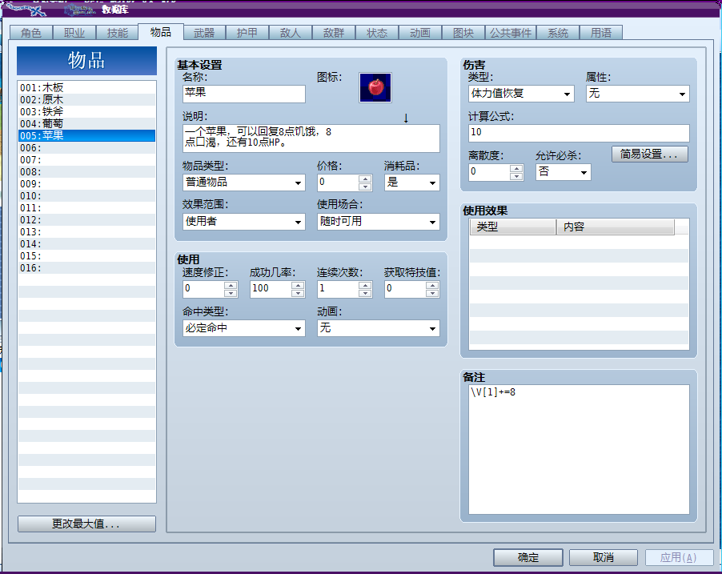Select item 003:铁斧 in the list
The height and width of the screenshot is (574, 722).
point(86,111)
